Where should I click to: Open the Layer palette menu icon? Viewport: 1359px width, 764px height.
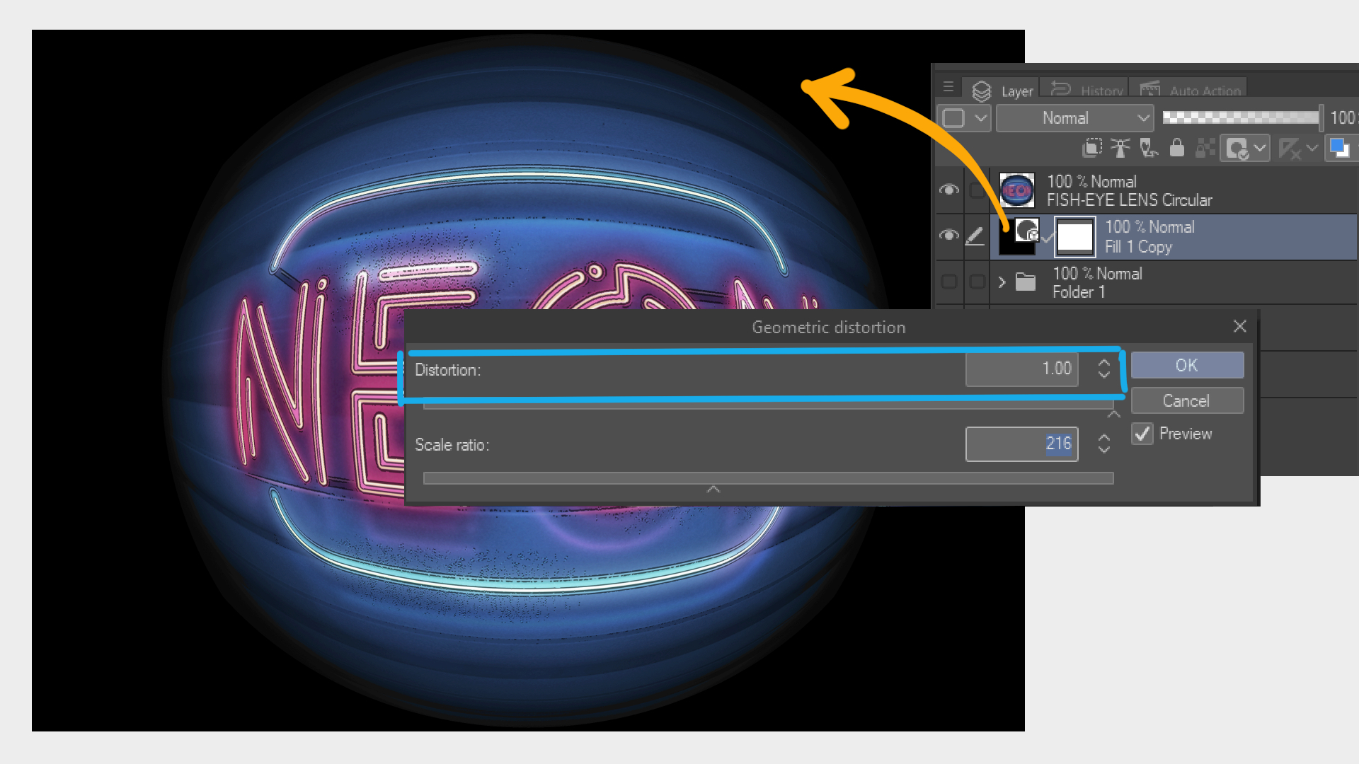point(948,87)
